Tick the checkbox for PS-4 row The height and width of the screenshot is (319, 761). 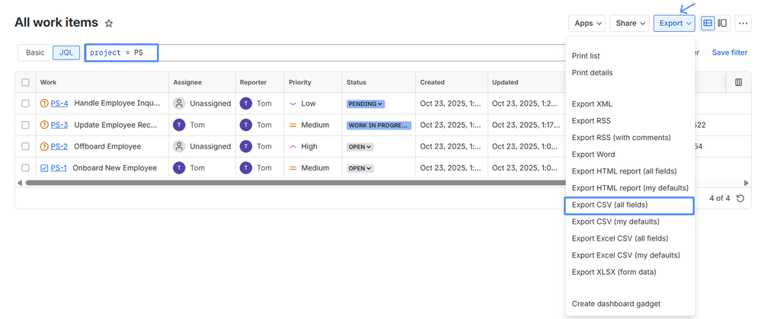click(x=26, y=104)
